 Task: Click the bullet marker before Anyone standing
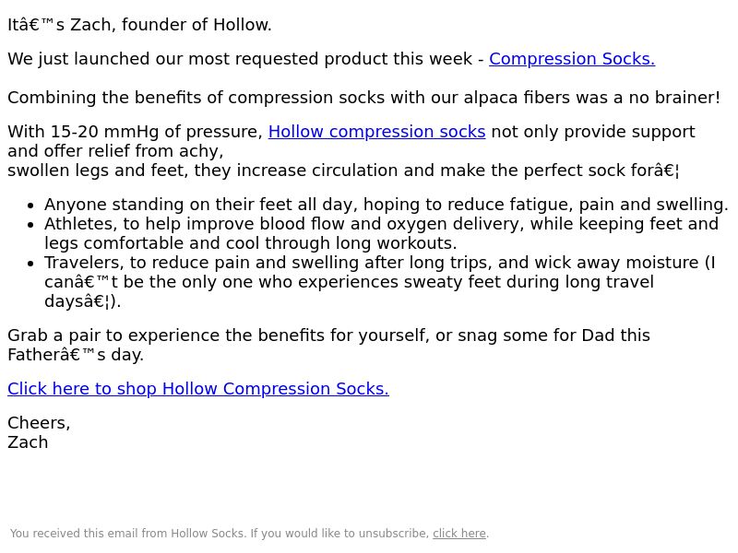point(31,206)
